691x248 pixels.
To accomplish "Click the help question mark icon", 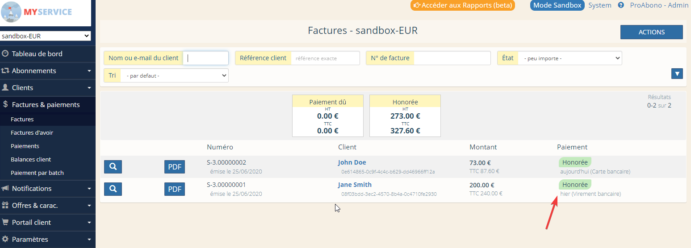I will [x=621, y=5].
